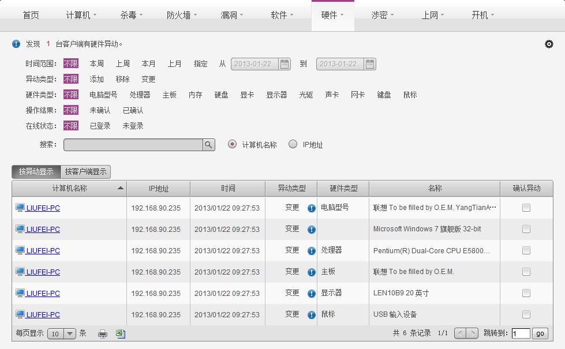The image size is (565, 349).
Task: Switch to 按异动显示 view
Action: pyautogui.click(x=36, y=172)
